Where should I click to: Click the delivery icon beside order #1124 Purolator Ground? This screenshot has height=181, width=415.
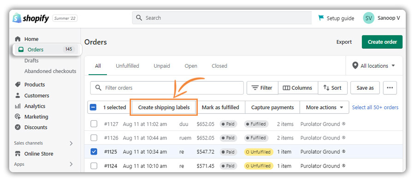(344, 165)
